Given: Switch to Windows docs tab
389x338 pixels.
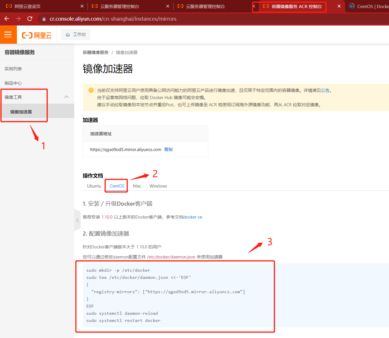Looking at the screenshot, I should (x=158, y=186).
